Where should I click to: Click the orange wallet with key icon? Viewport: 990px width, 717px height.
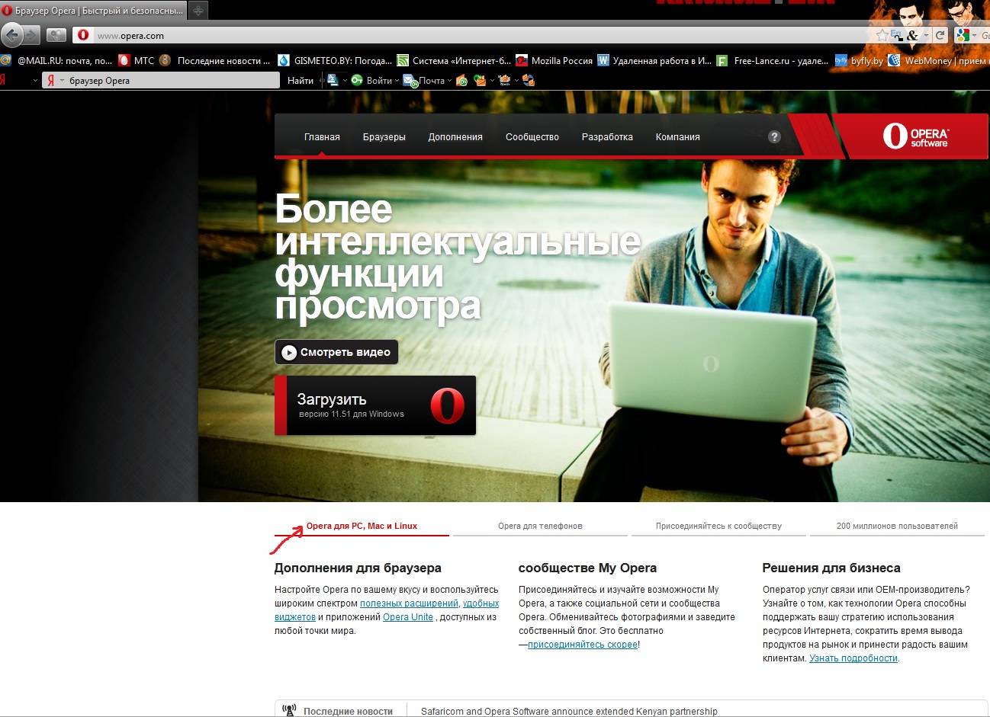pyautogui.click(x=462, y=81)
